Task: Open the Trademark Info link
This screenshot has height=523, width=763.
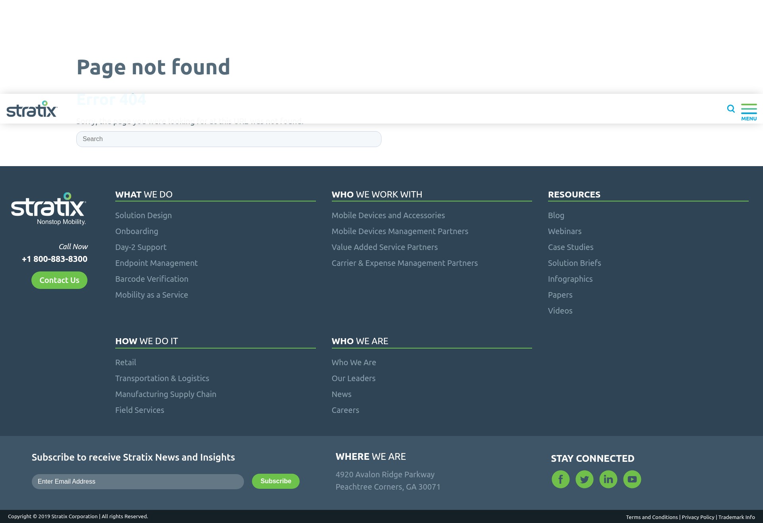Action: point(736,517)
